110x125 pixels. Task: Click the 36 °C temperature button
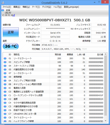[x=11, y=46]
